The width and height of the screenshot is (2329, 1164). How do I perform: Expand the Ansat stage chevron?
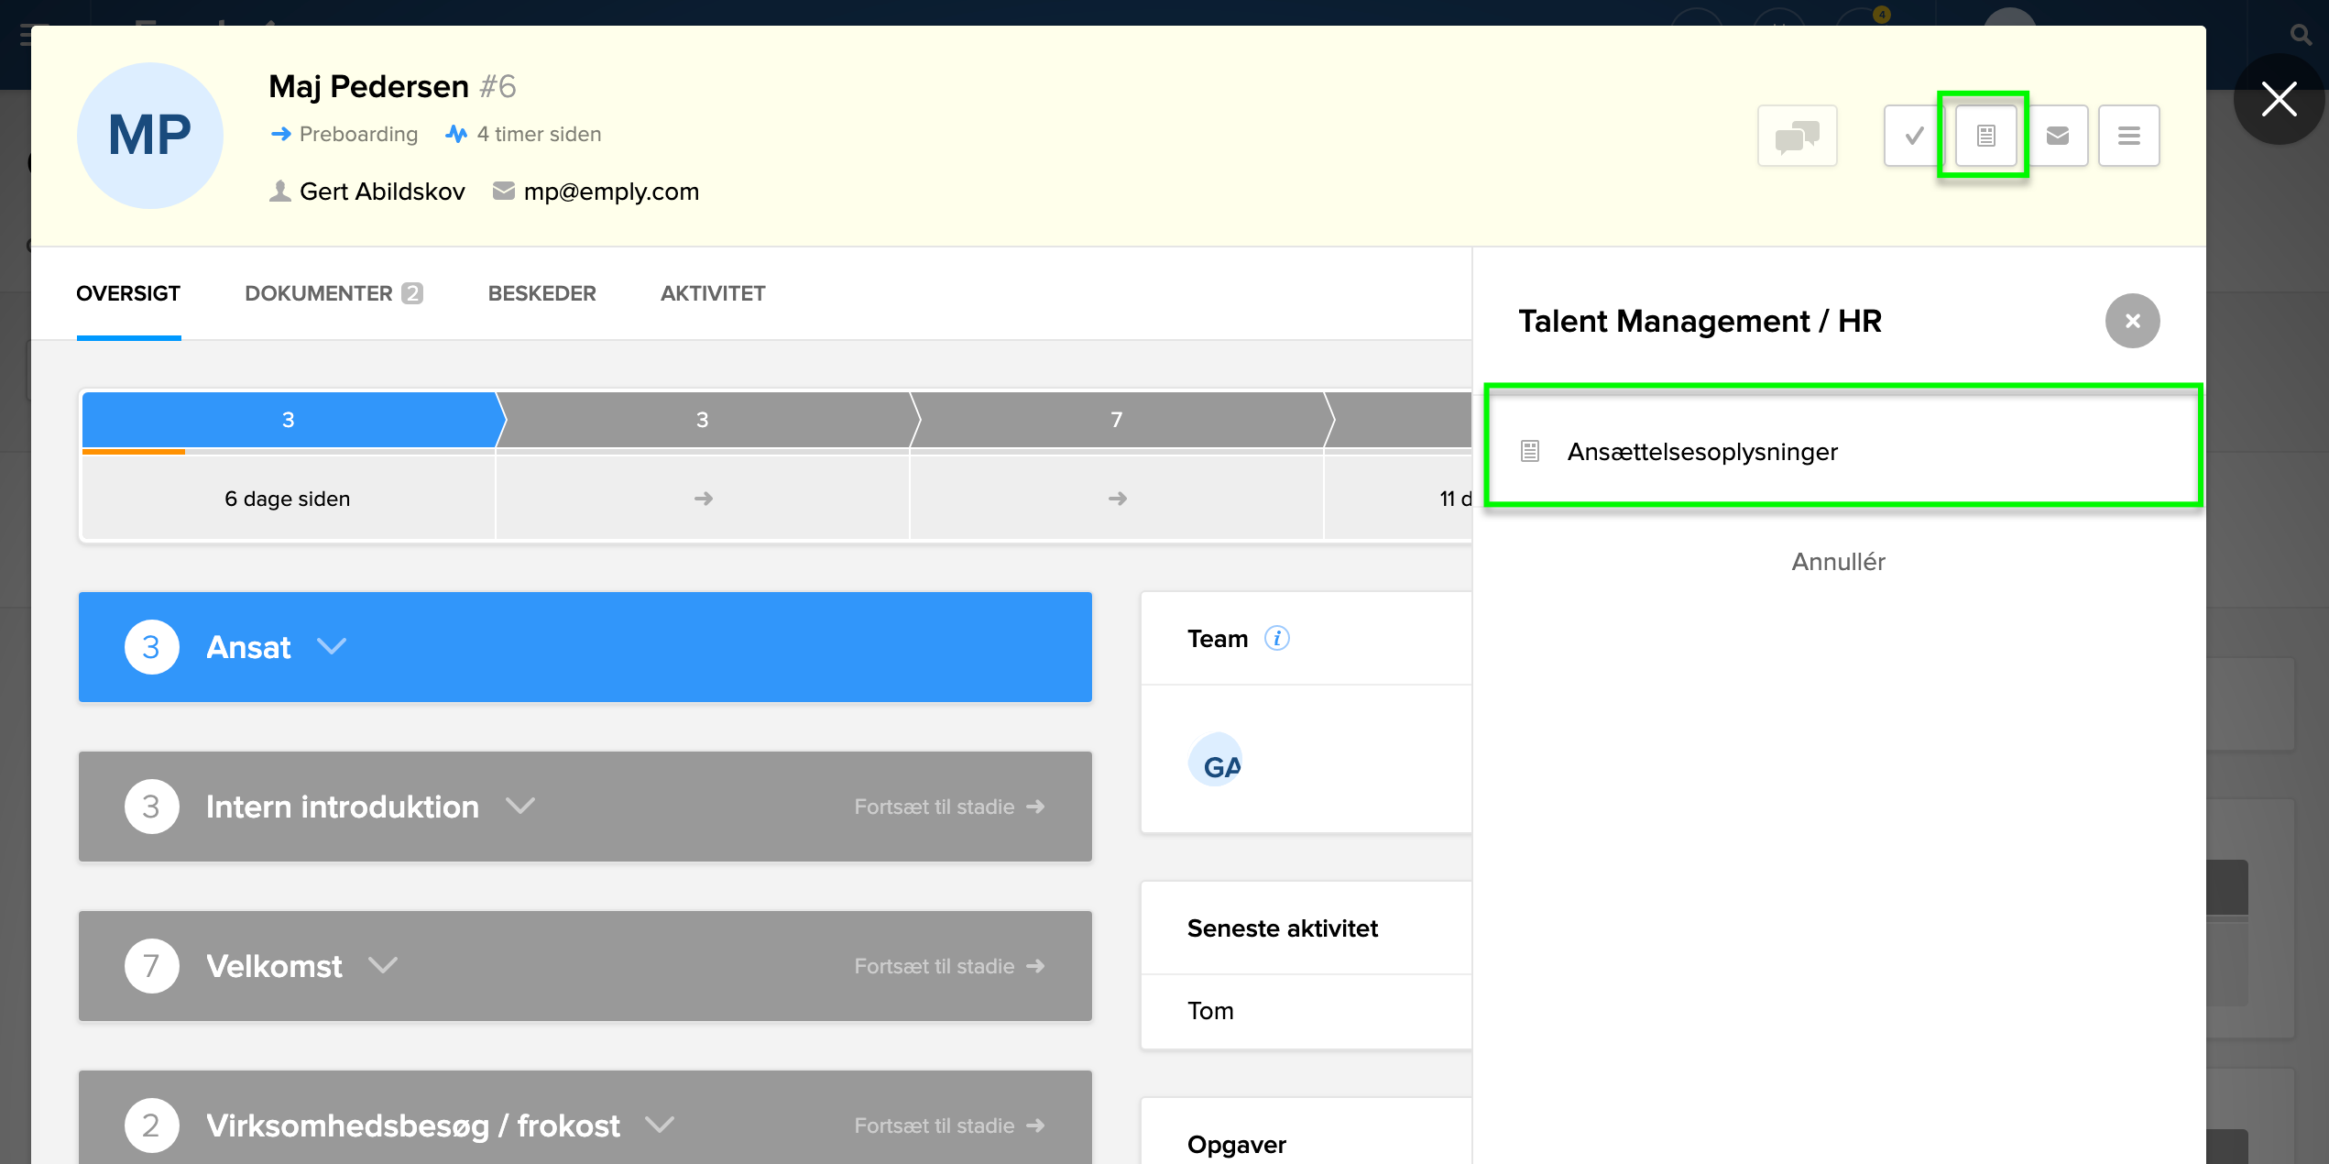point(331,646)
